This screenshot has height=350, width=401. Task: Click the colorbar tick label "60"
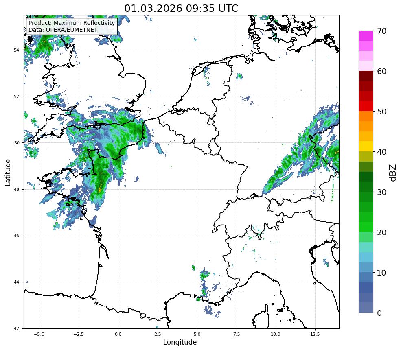coord(381,71)
